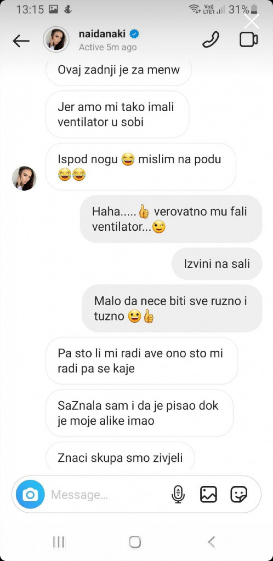
Task: Start a voice call with naidanaki
Action: click(211, 39)
